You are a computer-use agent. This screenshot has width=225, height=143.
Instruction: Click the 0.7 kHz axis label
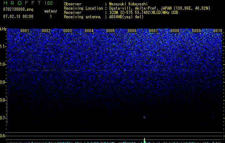point(3,118)
